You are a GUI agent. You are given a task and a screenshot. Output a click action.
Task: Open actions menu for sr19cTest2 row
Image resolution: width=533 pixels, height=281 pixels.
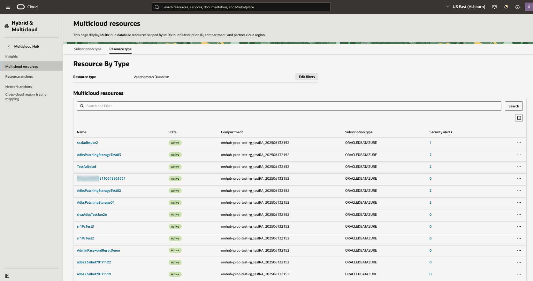coord(519,238)
